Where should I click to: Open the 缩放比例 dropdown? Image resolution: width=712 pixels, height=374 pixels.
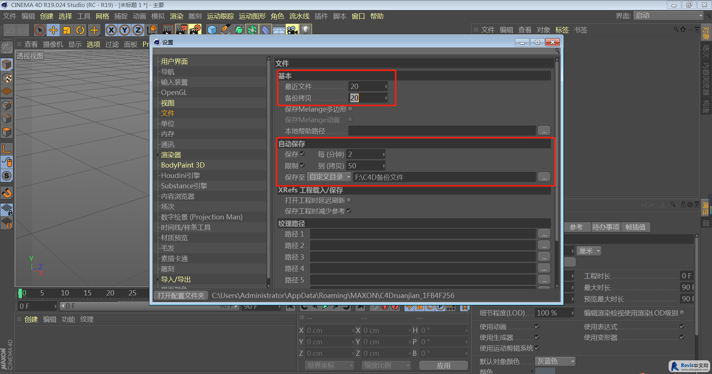pyautogui.click(x=386, y=365)
